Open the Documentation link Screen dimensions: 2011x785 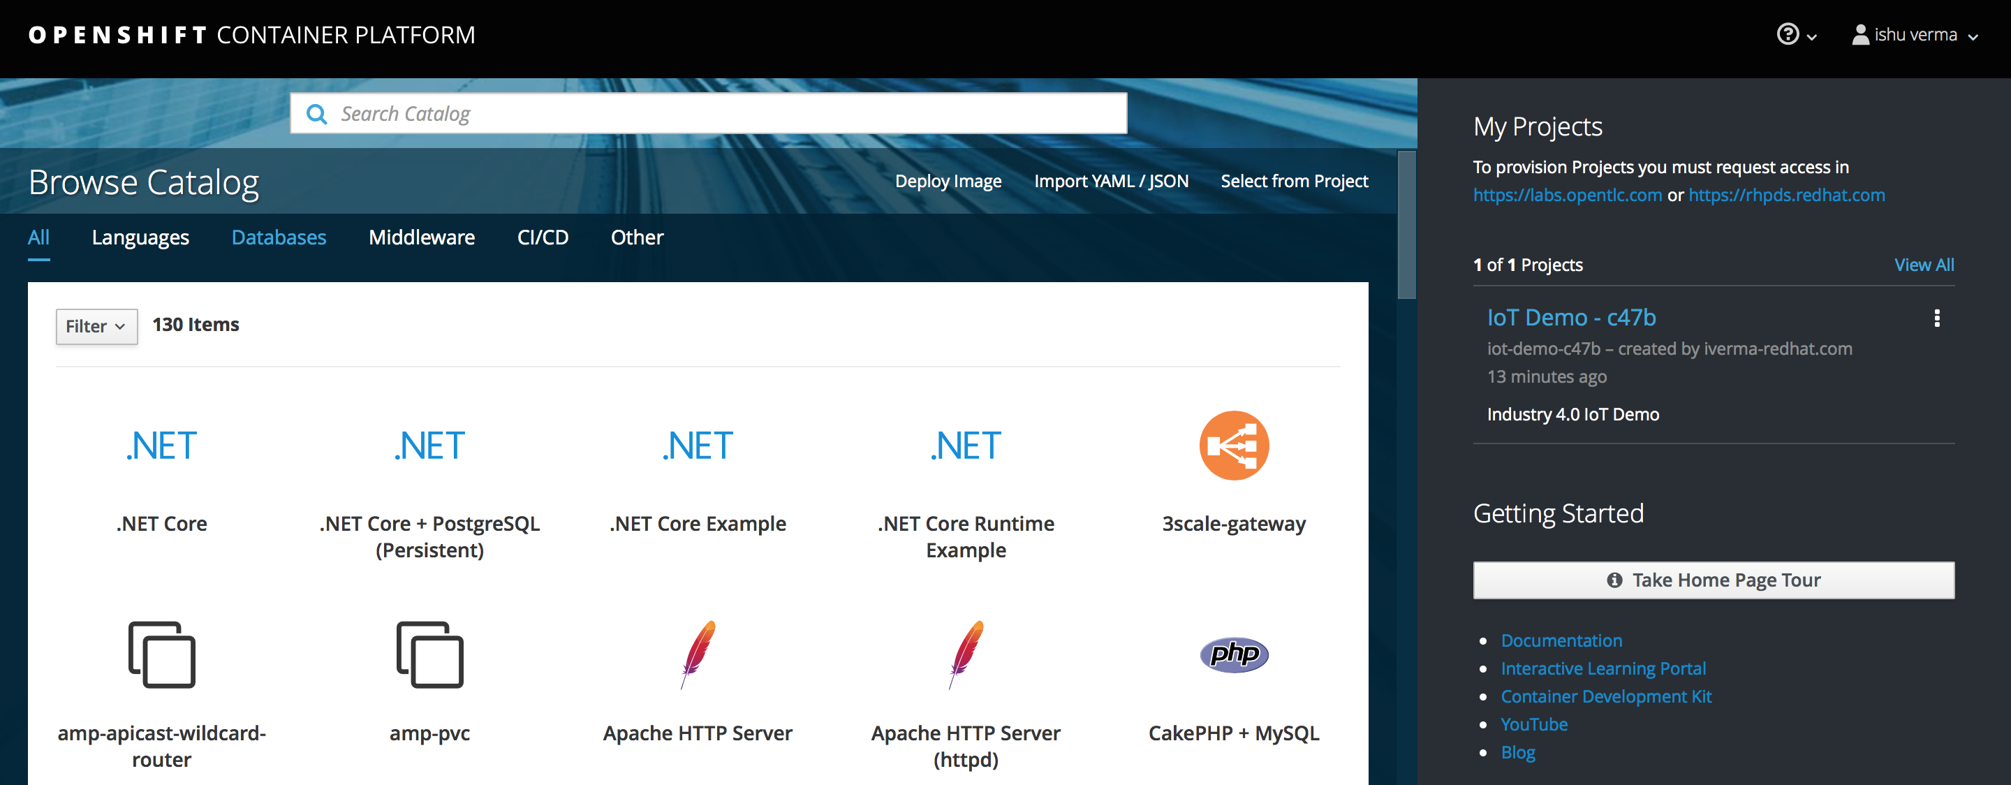click(1561, 640)
